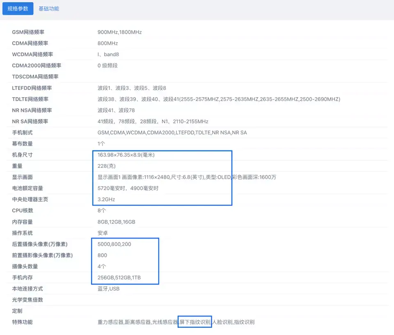Select the 内存容量 label

tap(22, 222)
